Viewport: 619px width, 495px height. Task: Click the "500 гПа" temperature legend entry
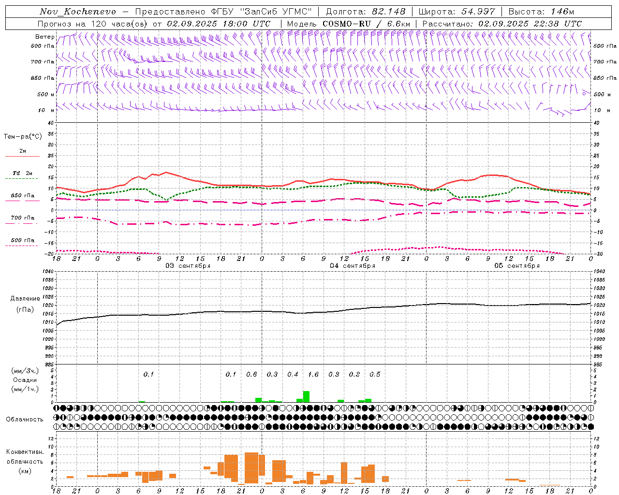point(23,240)
